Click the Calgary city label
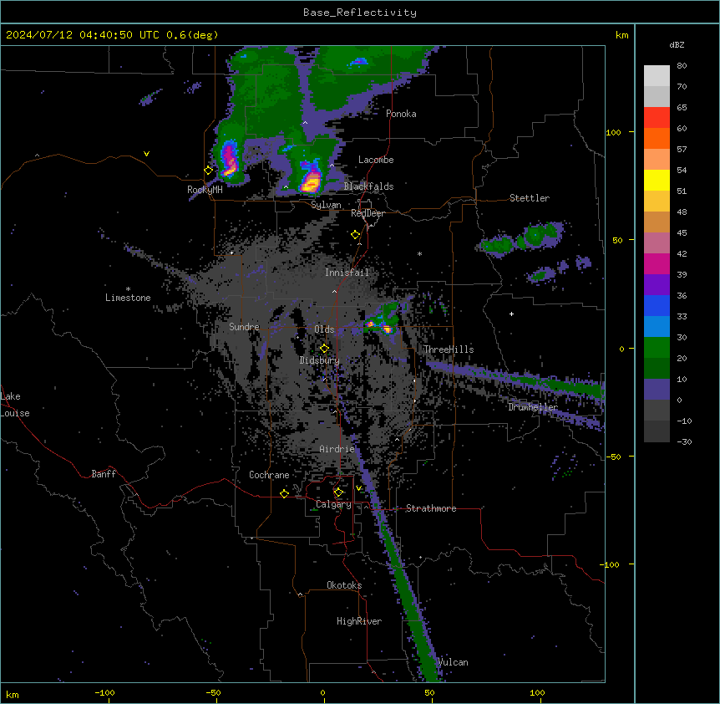This screenshot has width=720, height=704. click(x=333, y=504)
